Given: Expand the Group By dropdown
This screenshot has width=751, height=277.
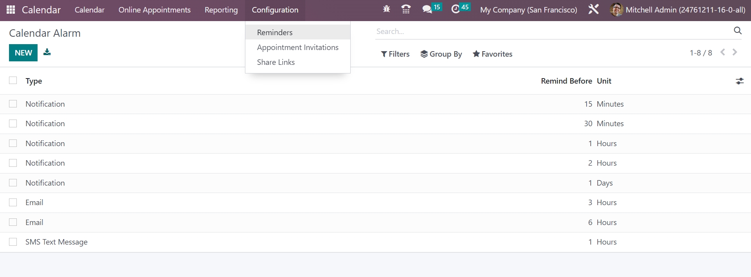Looking at the screenshot, I should point(441,54).
